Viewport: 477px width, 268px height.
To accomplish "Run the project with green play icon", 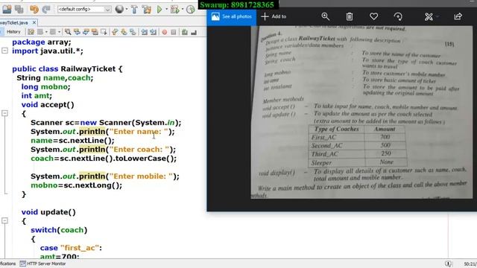I will 159,9.
